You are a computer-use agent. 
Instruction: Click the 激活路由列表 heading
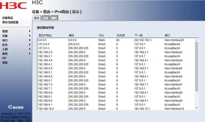point(45,28)
